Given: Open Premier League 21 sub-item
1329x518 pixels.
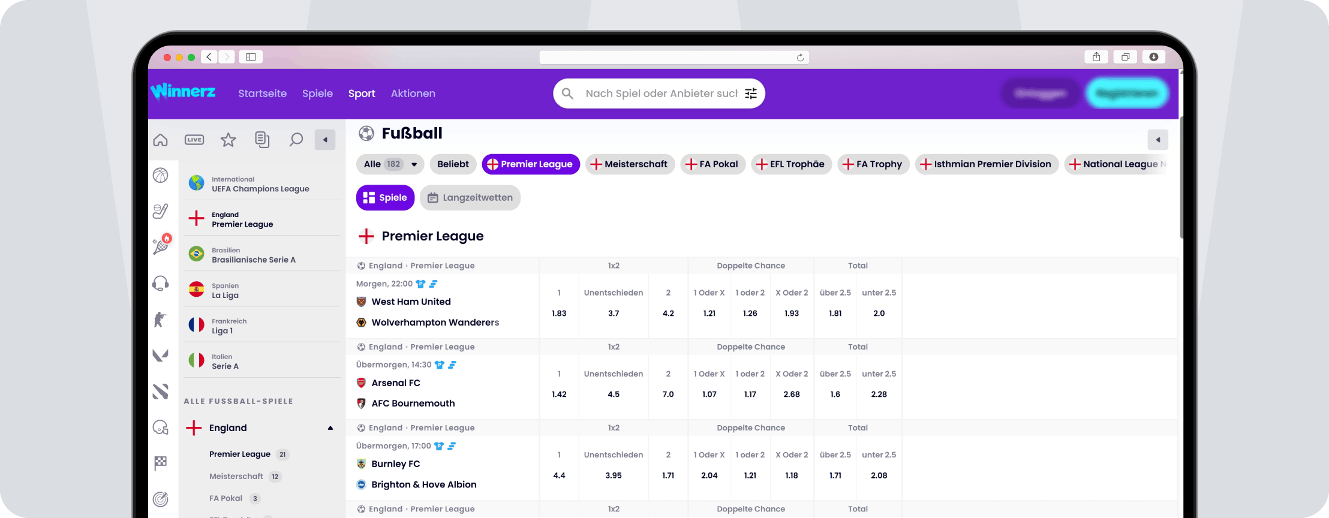Looking at the screenshot, I should [x=249, y=454].
